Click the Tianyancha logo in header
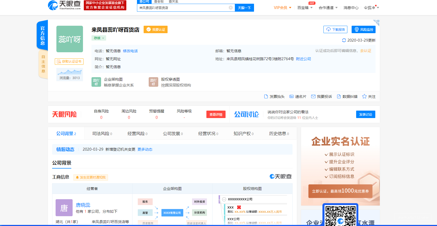This screenshot has height=226, width=437. coord(64,5)
